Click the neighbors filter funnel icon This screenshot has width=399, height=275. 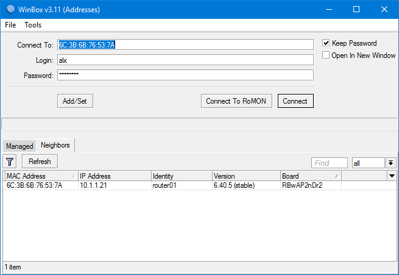10,162
